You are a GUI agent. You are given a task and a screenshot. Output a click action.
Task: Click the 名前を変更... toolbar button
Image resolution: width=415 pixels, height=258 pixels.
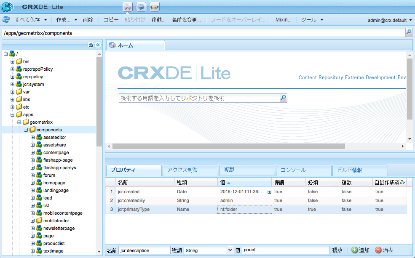pos(186,20)
